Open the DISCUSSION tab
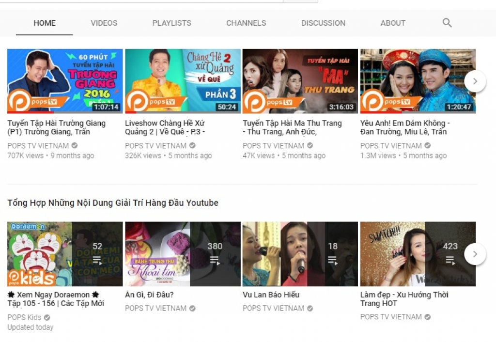 (323, 23)
